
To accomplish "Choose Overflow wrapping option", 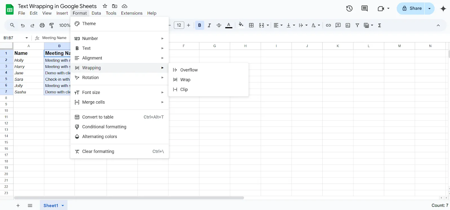I will (x=208, y=70).
